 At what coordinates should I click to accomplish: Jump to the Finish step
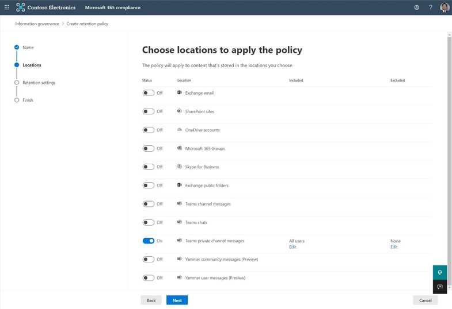coord(28,101)
